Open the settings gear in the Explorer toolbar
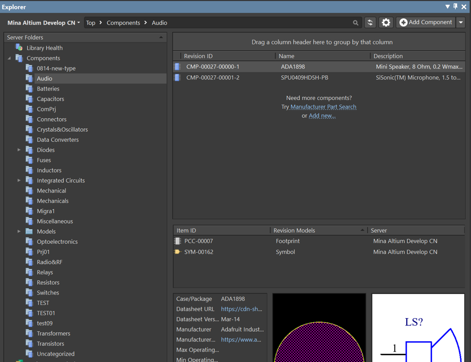 point(386,22)
